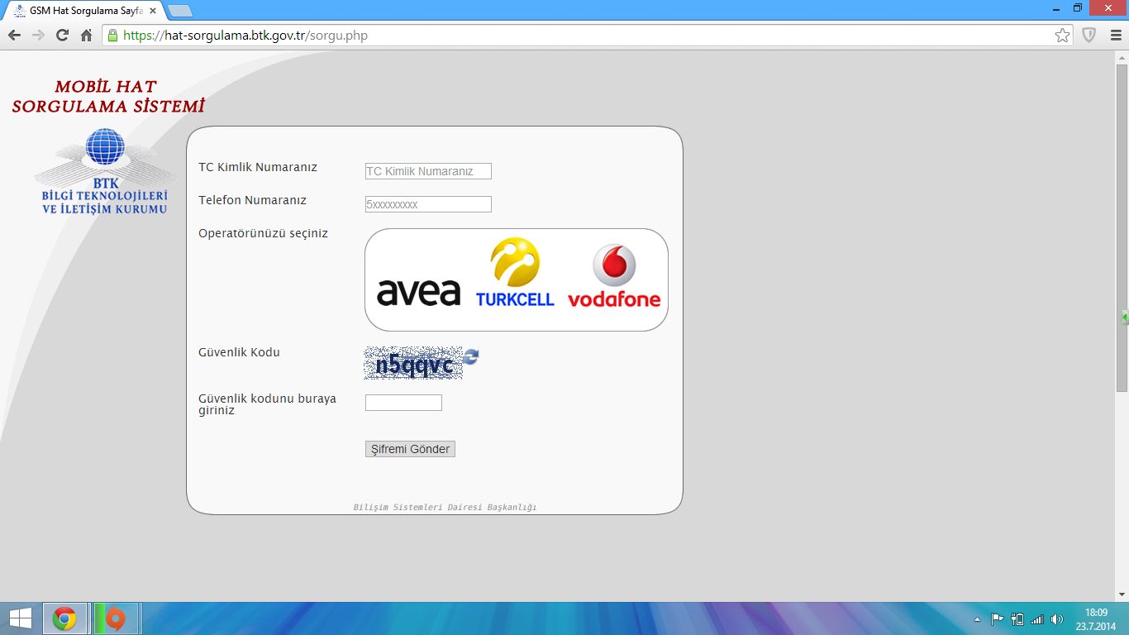Click the Chrome taskbar icon
1129x635 pixels.
pyautogui.click(x=65, y=618)
